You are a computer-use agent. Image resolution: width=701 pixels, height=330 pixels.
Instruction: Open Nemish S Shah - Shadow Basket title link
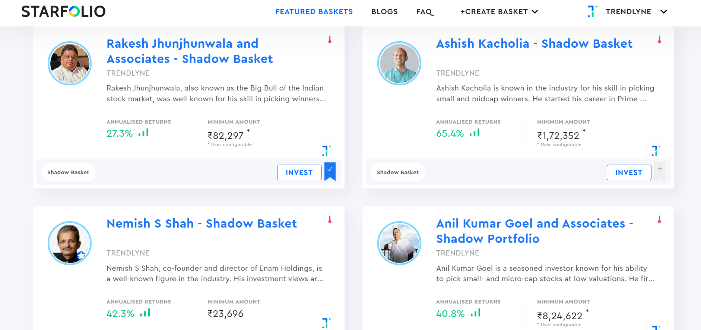[x=202, y=223]
